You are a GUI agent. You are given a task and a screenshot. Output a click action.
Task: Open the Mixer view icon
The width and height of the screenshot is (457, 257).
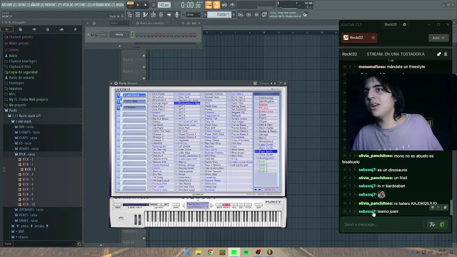[x=161, y=15]
